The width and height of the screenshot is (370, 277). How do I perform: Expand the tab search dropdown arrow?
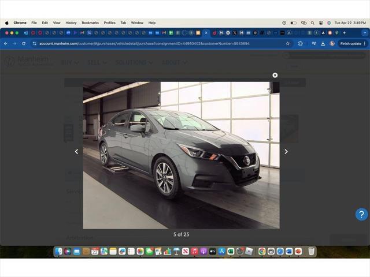[x=365, y=33]
